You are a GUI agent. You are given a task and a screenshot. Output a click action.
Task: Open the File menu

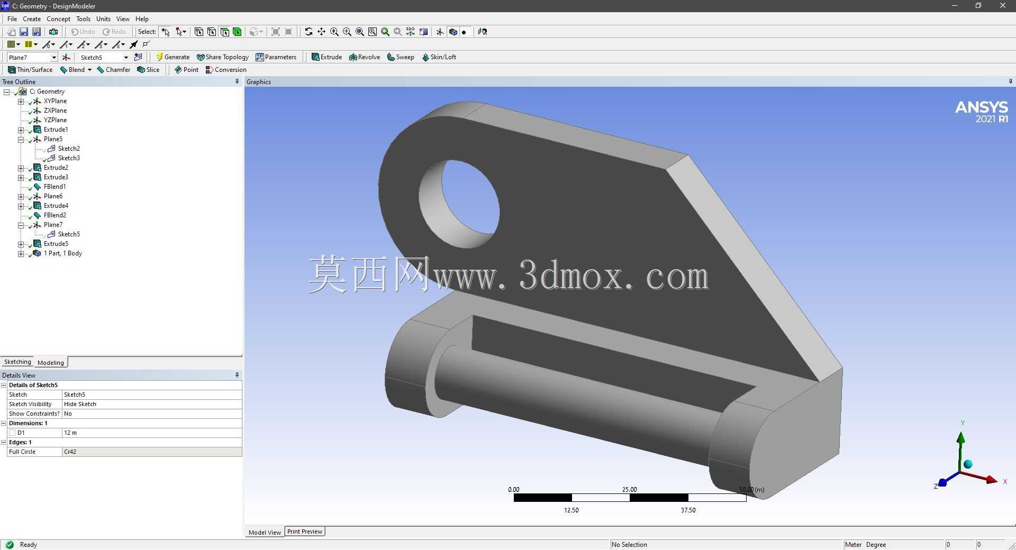[12, 19]
